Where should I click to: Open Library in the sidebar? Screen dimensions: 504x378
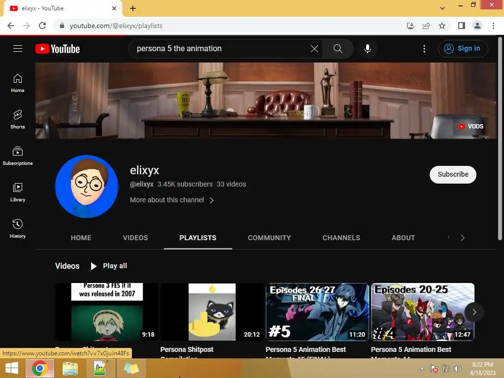(18, 192)
